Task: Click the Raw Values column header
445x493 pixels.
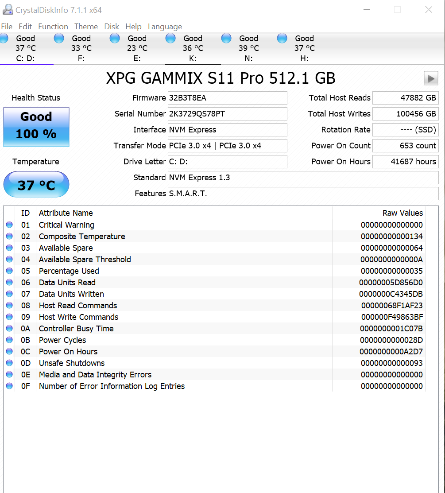Action: [x=379, y=213]
